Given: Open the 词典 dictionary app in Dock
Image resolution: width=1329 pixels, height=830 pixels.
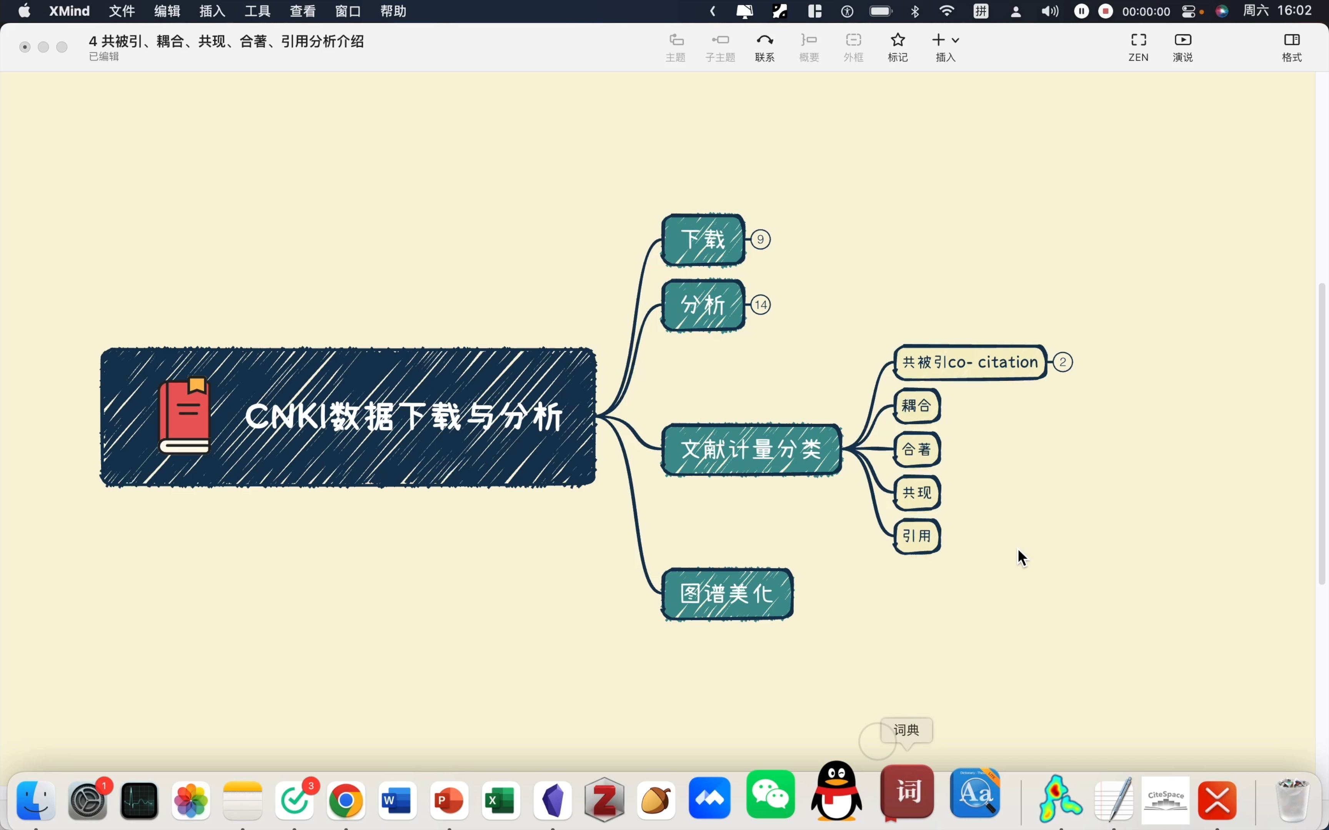Looking at the screenshot, I should [907, 792].
